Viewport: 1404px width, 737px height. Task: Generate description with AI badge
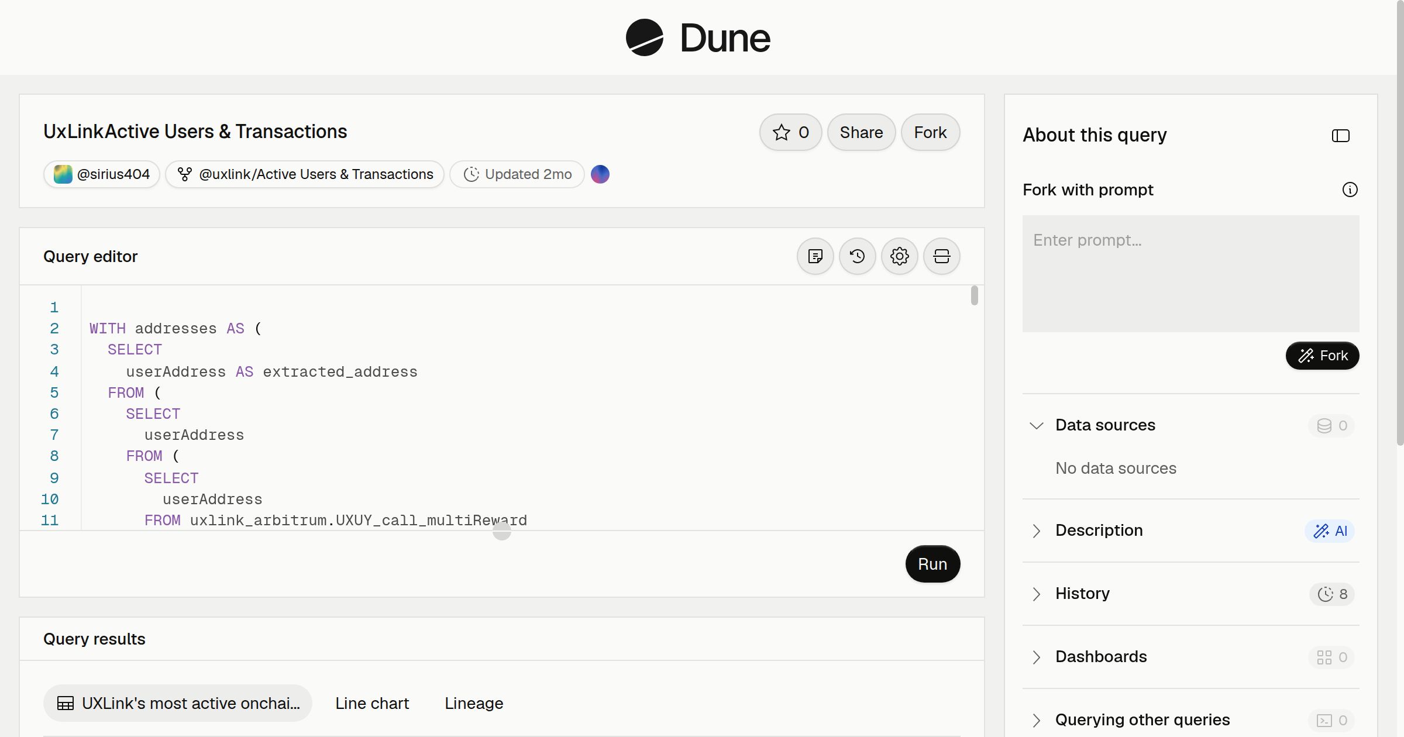click(1330, 531)
